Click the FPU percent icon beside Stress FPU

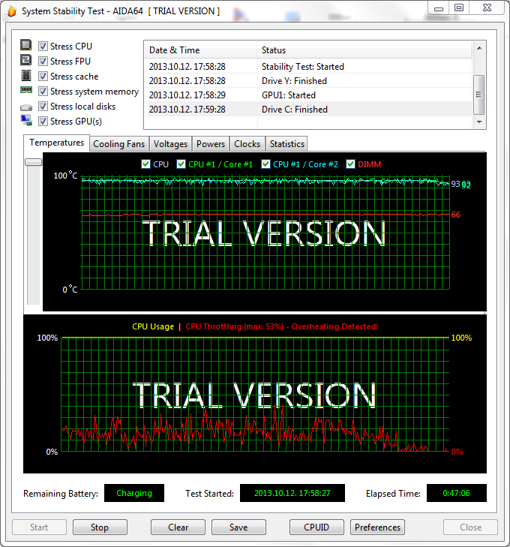point(25,60)
